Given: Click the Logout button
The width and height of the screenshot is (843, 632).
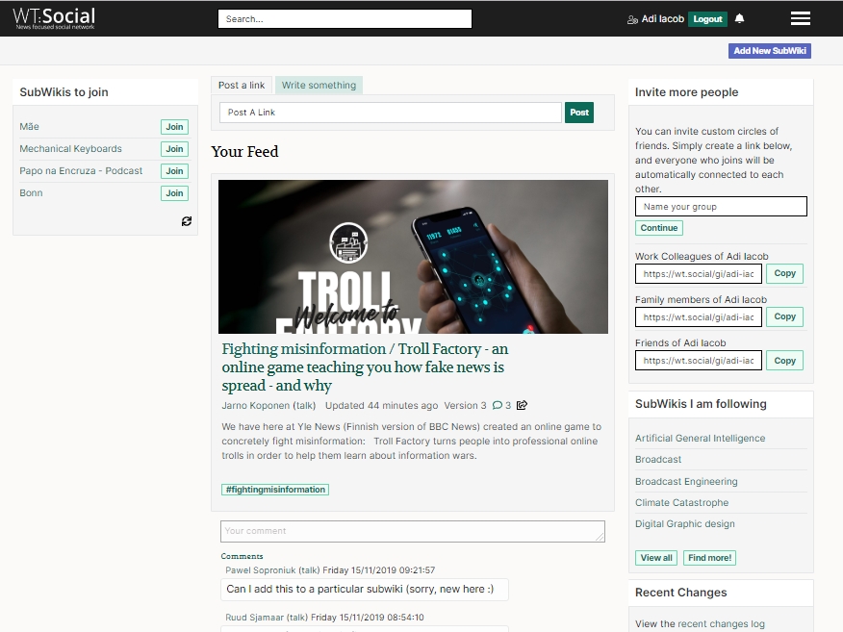Looking at the screenshot, I should [x=707, y=19].
